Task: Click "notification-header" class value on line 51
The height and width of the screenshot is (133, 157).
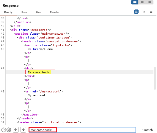Action: click(x=61, y=122)
